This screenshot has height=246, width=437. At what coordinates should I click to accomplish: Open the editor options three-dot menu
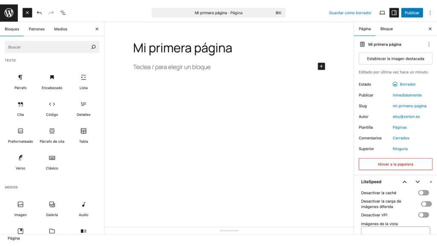(430, 12)
